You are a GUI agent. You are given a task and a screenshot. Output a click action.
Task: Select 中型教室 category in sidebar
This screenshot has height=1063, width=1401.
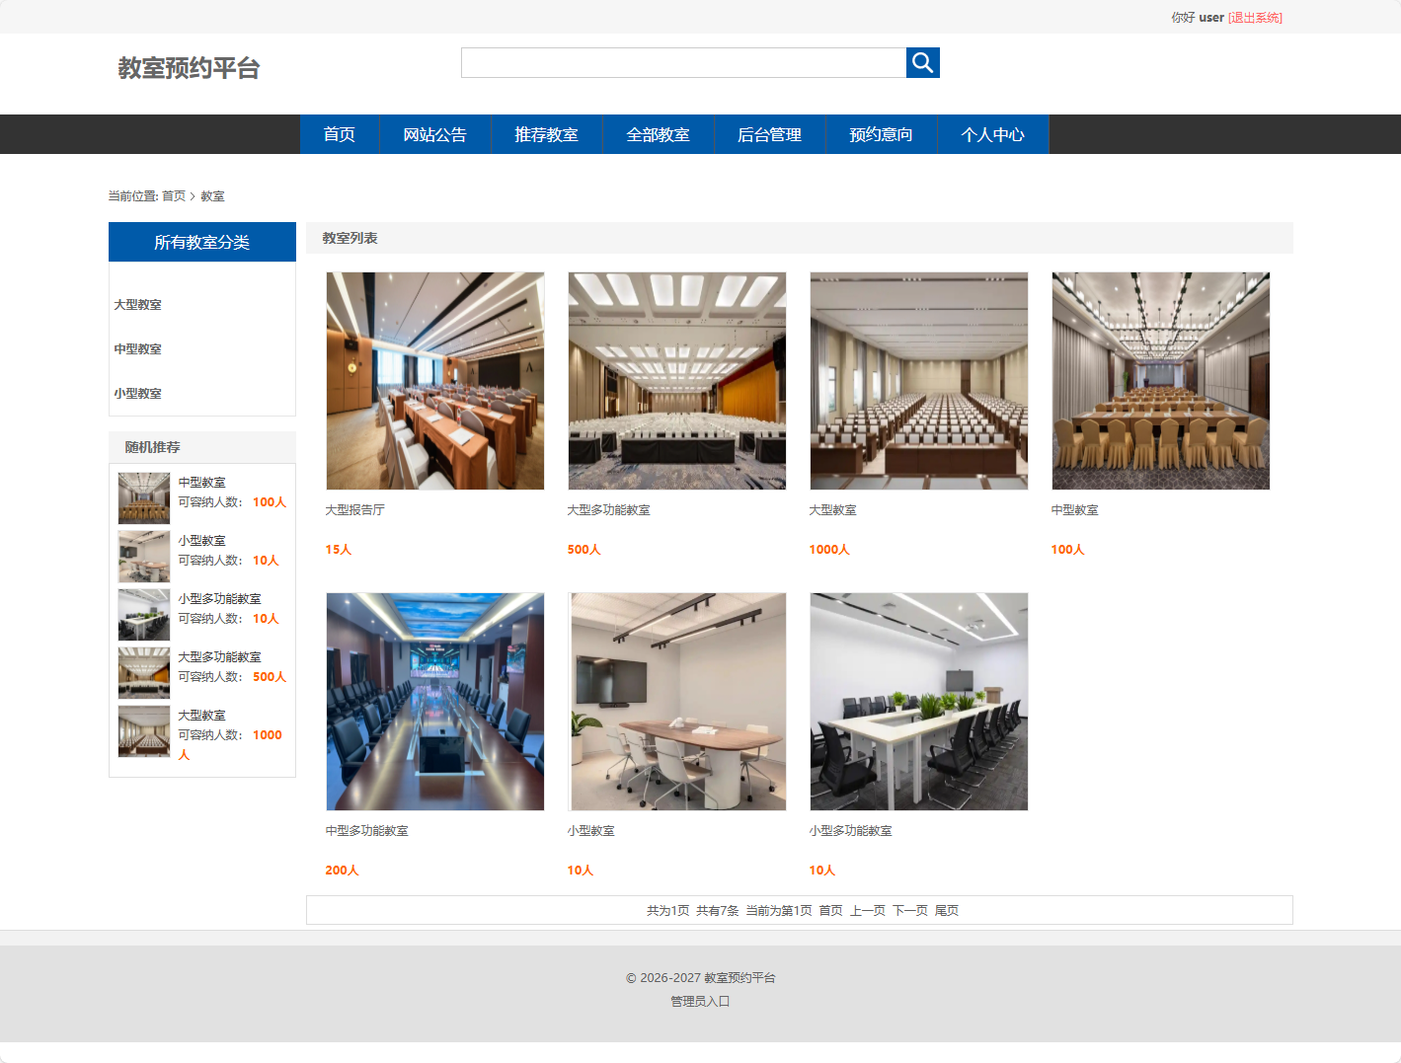[136, 348]
